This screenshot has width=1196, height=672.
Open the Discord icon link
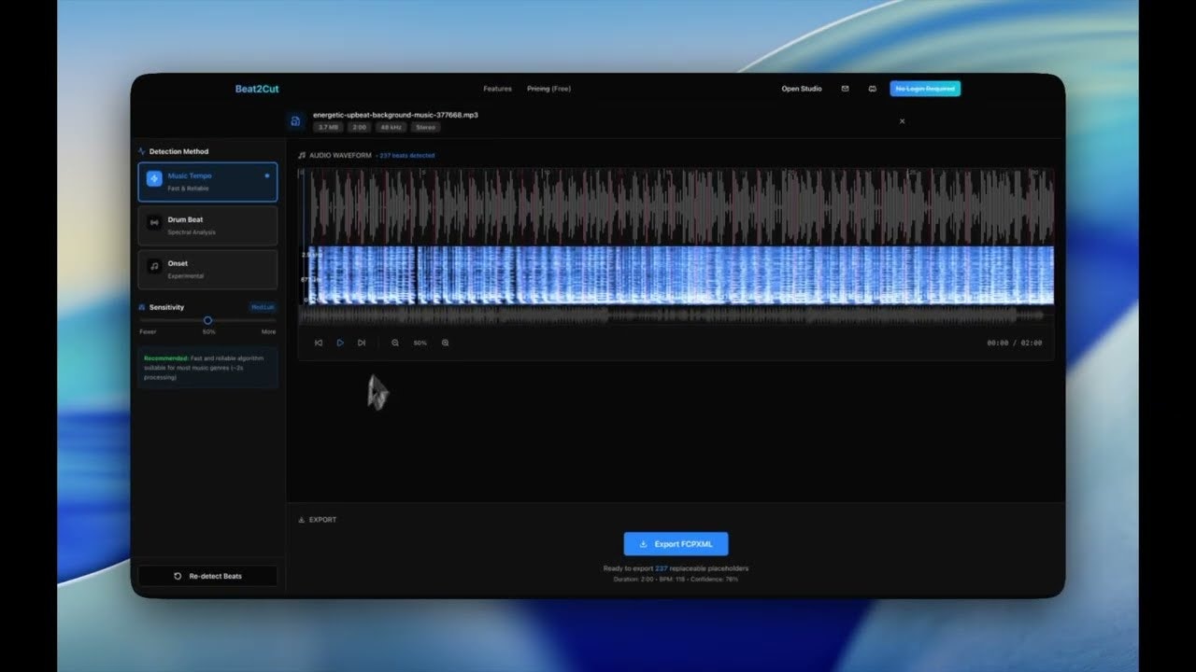coord(872,89)
